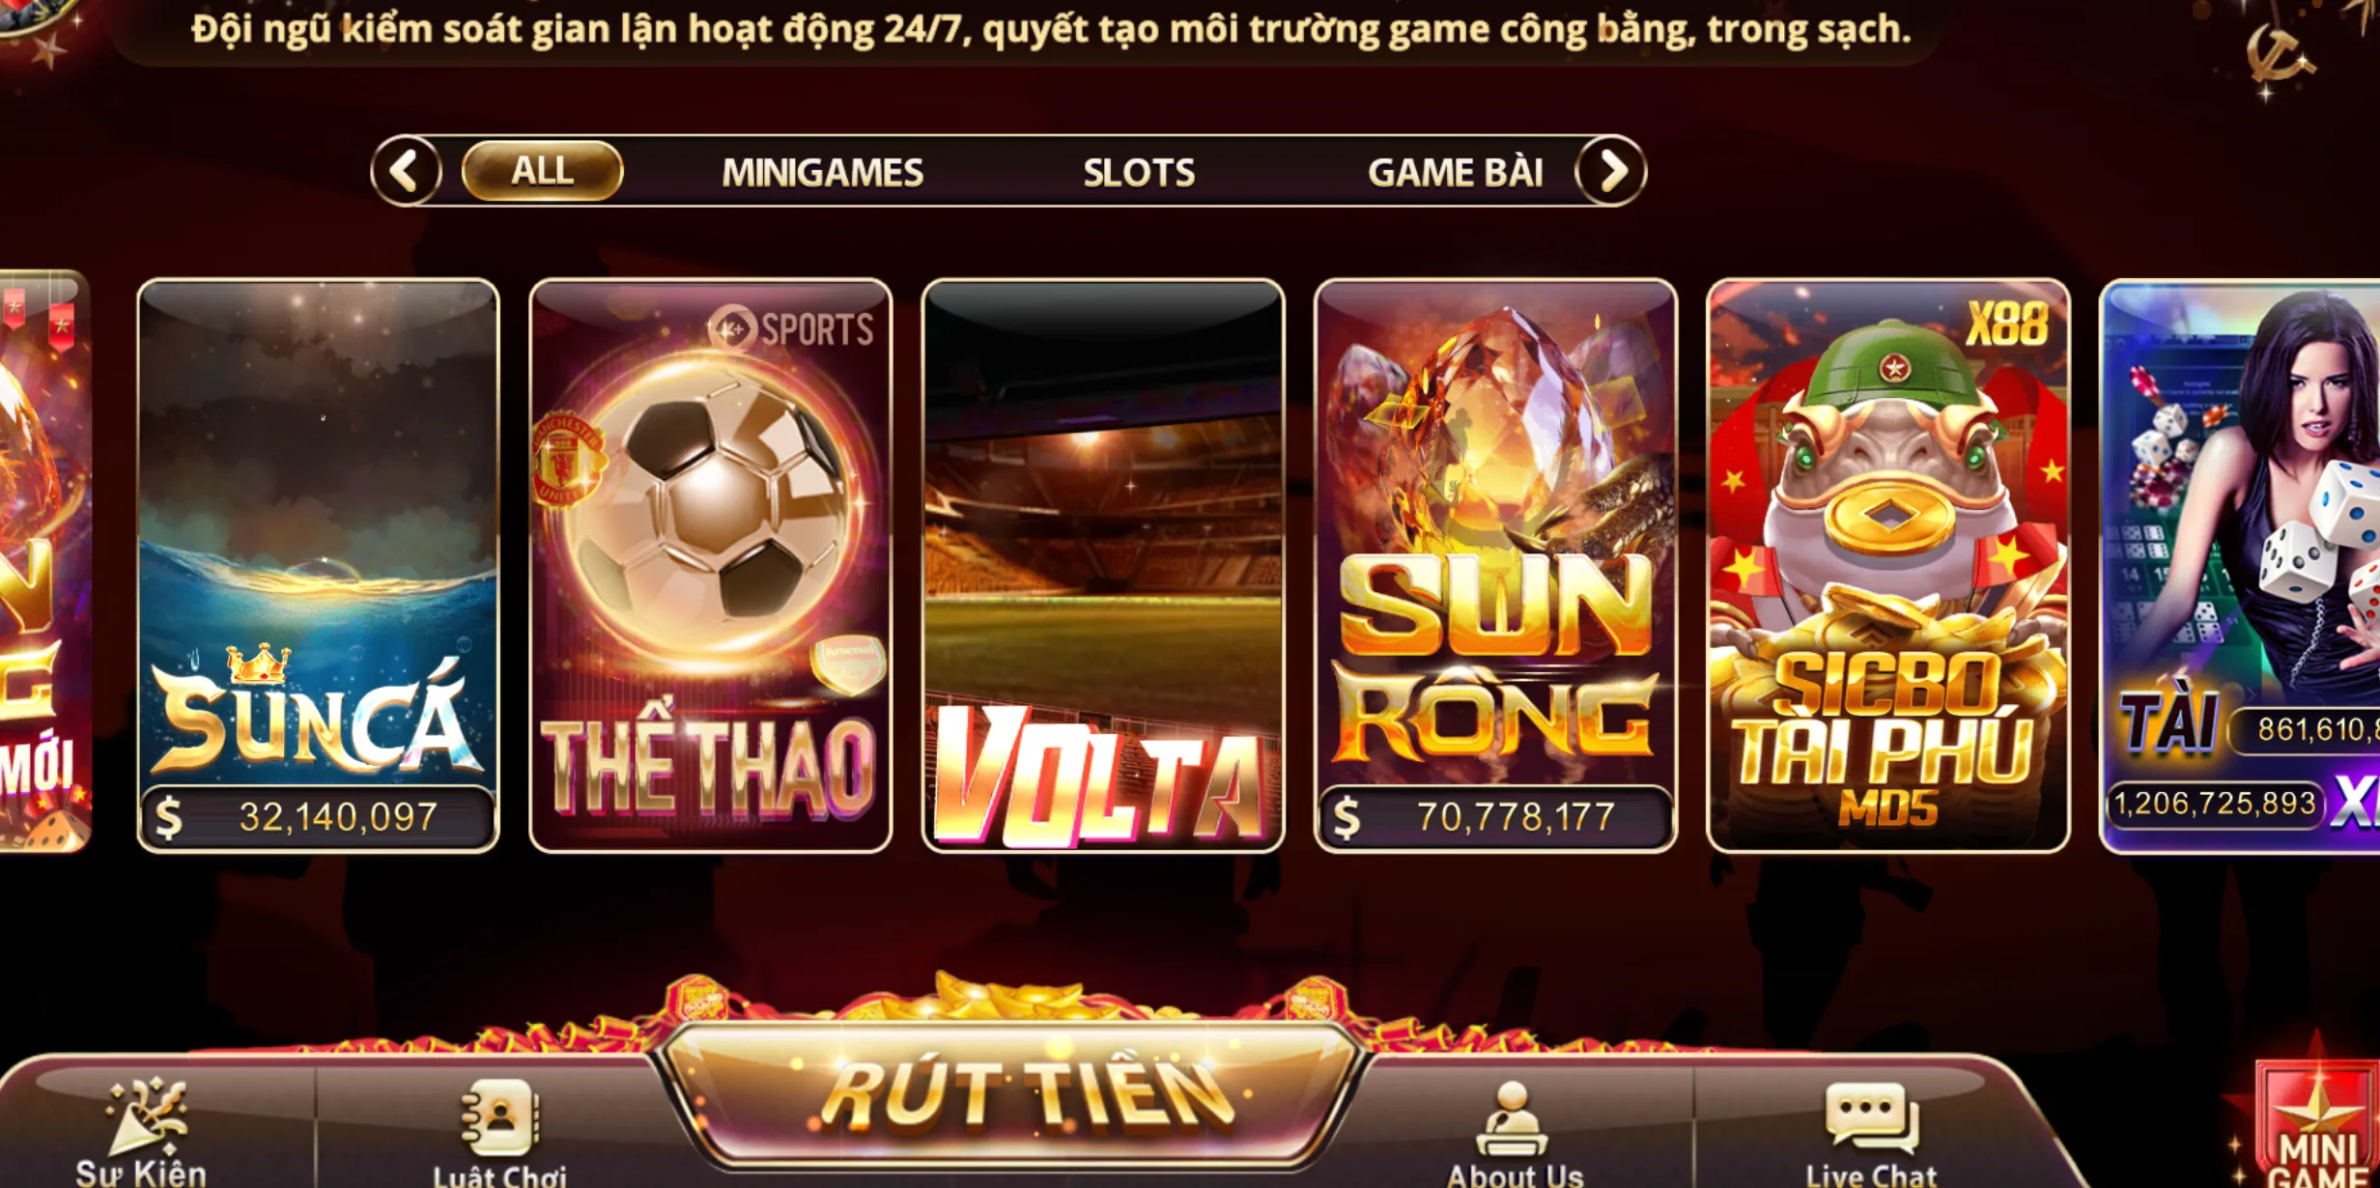
Task: Click the next category arrow
Action: point(1610,171)
